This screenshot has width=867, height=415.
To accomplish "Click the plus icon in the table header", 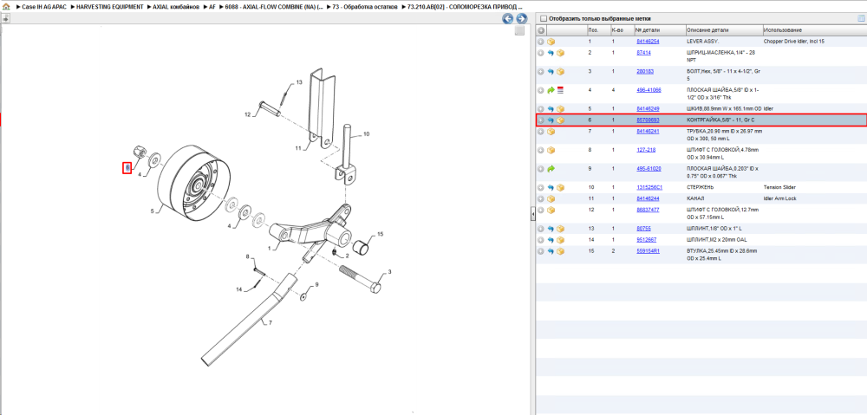I will click(541, 29).
